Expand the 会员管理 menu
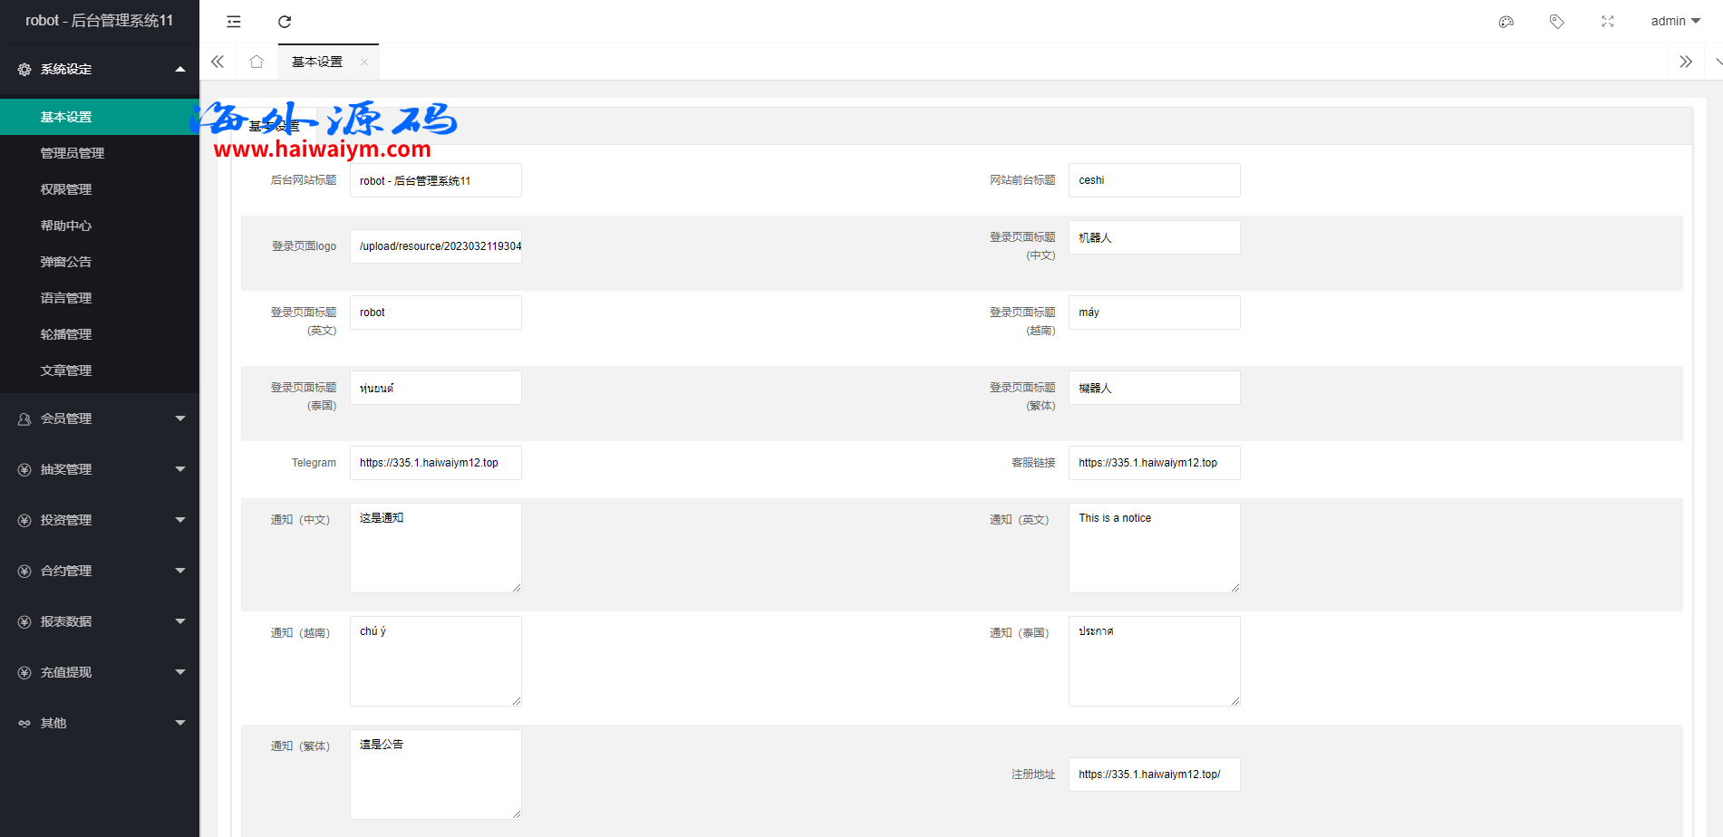 [x=100, y=418]
